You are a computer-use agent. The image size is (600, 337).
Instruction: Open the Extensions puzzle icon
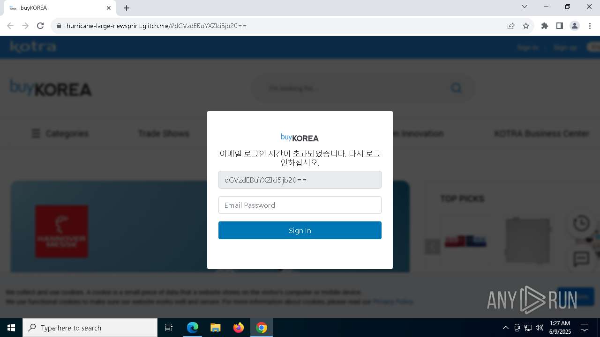[545, 26]
